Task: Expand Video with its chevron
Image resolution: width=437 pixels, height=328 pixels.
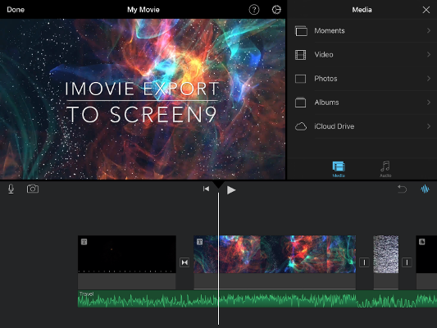Action: coord(429,55)
